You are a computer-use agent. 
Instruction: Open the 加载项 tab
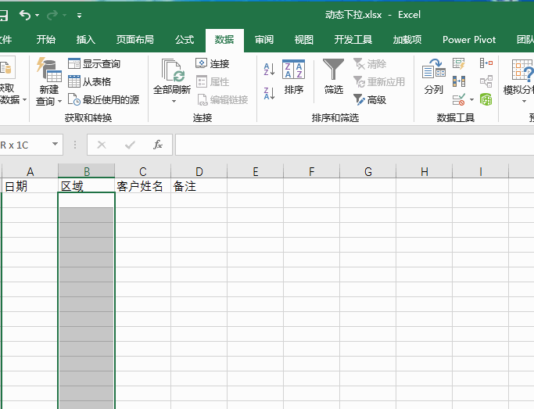point(407,40)
